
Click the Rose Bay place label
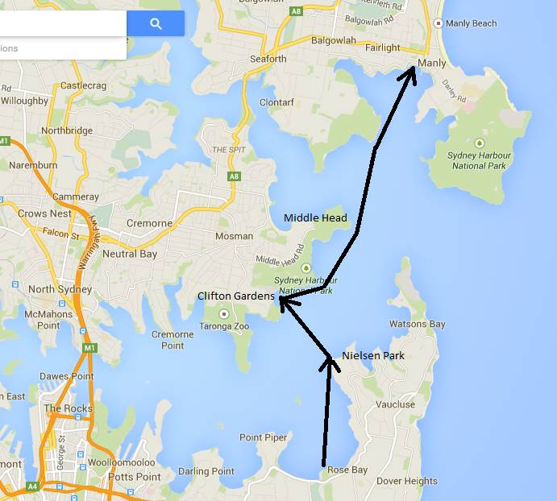click(x=347, y=470)
